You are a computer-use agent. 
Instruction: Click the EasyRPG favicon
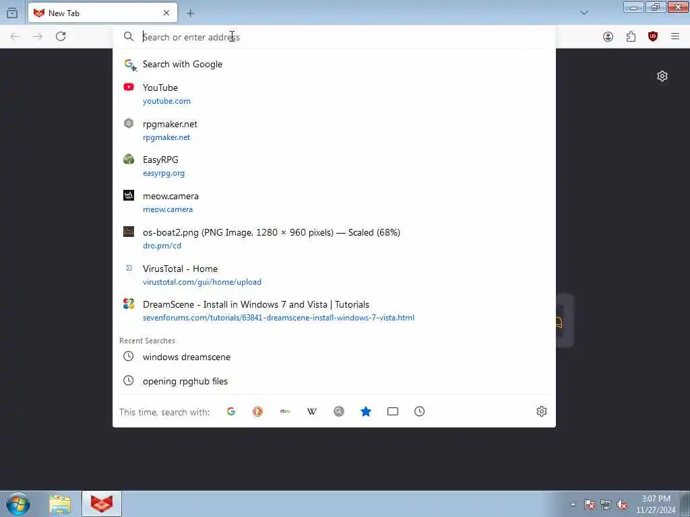pyautogui.click(x=129, y=159)
